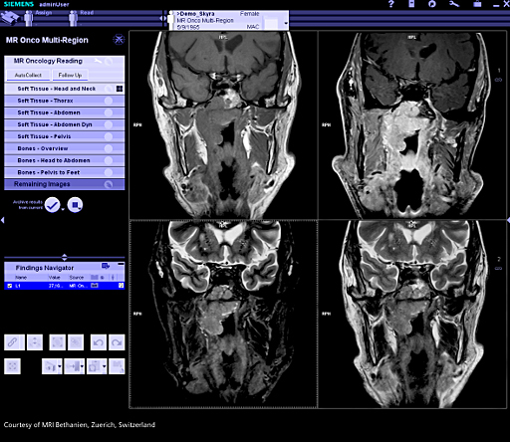Click the Follow Up button
510x442 pixels.
(x=70, y=76)
